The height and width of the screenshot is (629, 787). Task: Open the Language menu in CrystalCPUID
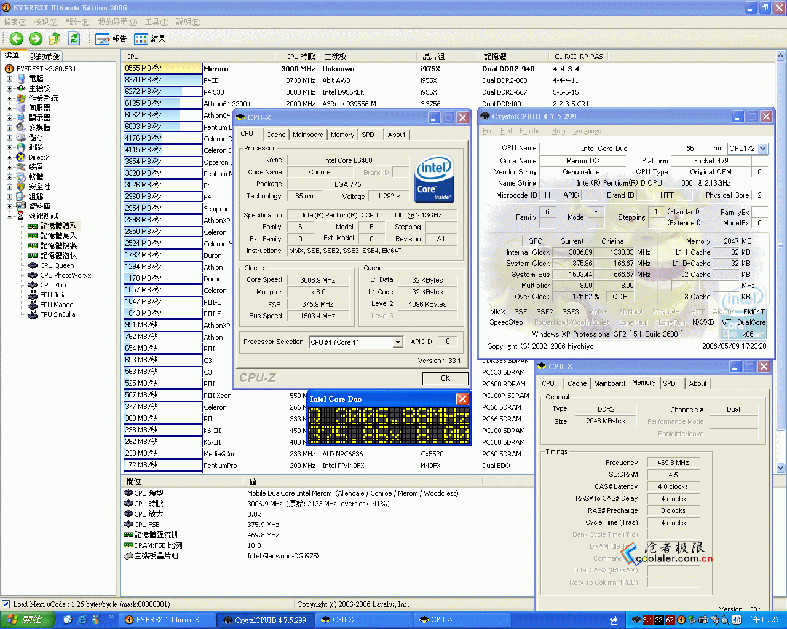click(x=587, y=131)
